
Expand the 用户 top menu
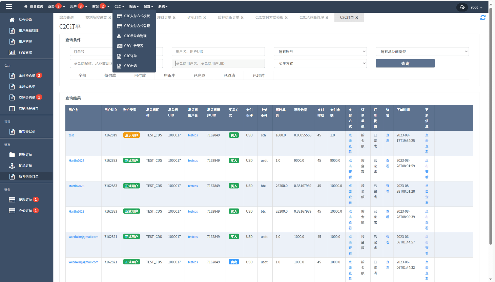79,6
